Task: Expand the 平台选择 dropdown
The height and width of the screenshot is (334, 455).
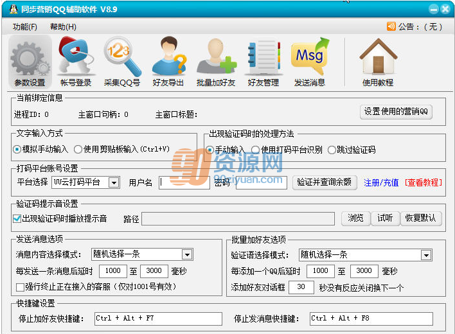Action: (x=114, y=182)
